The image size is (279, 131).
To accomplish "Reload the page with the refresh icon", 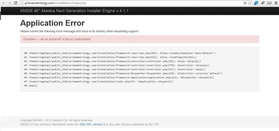I will click(x=16, y=3).
